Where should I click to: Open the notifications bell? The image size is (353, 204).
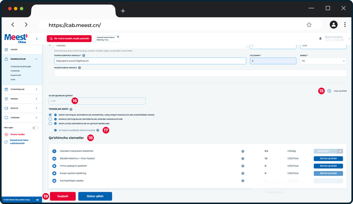tap(320, 38)
